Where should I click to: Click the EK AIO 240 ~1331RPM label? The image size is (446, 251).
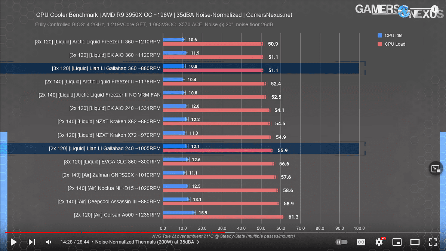(115, 108)
